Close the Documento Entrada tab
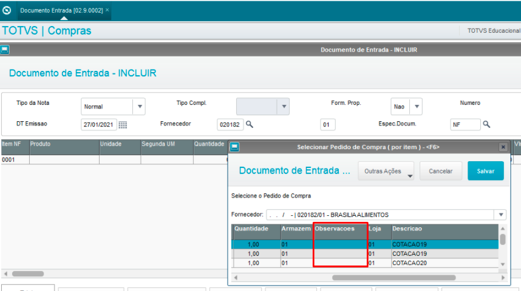This screenshot has height=291, width=521. point(107,10)
